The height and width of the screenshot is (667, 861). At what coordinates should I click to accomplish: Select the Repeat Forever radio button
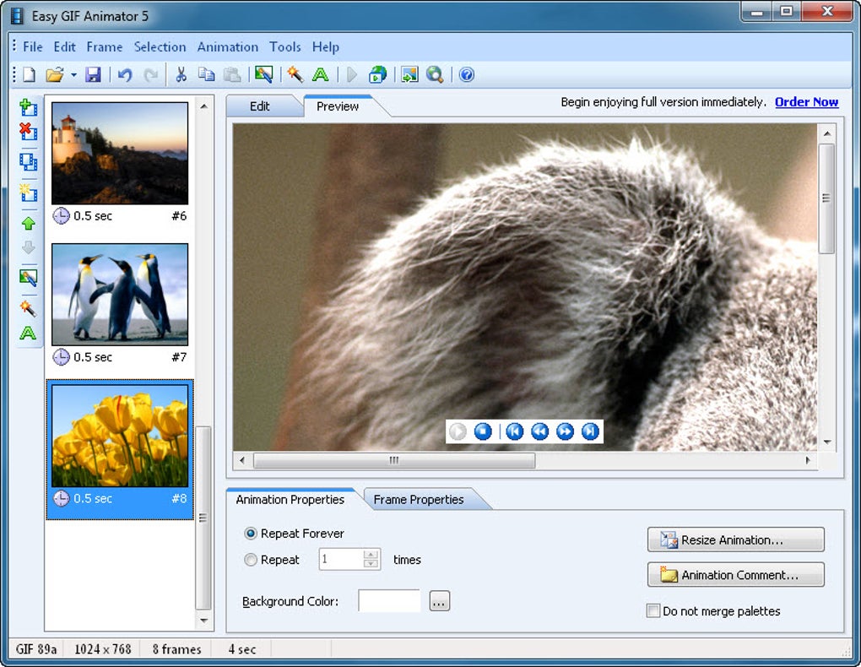click(x=251, y=534)
